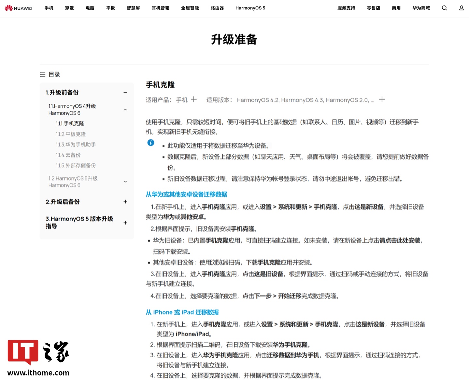The width and height of the screenshot is (469, 382).
Task: Click the info icon beside the notes box
Action: pos(150,143)
